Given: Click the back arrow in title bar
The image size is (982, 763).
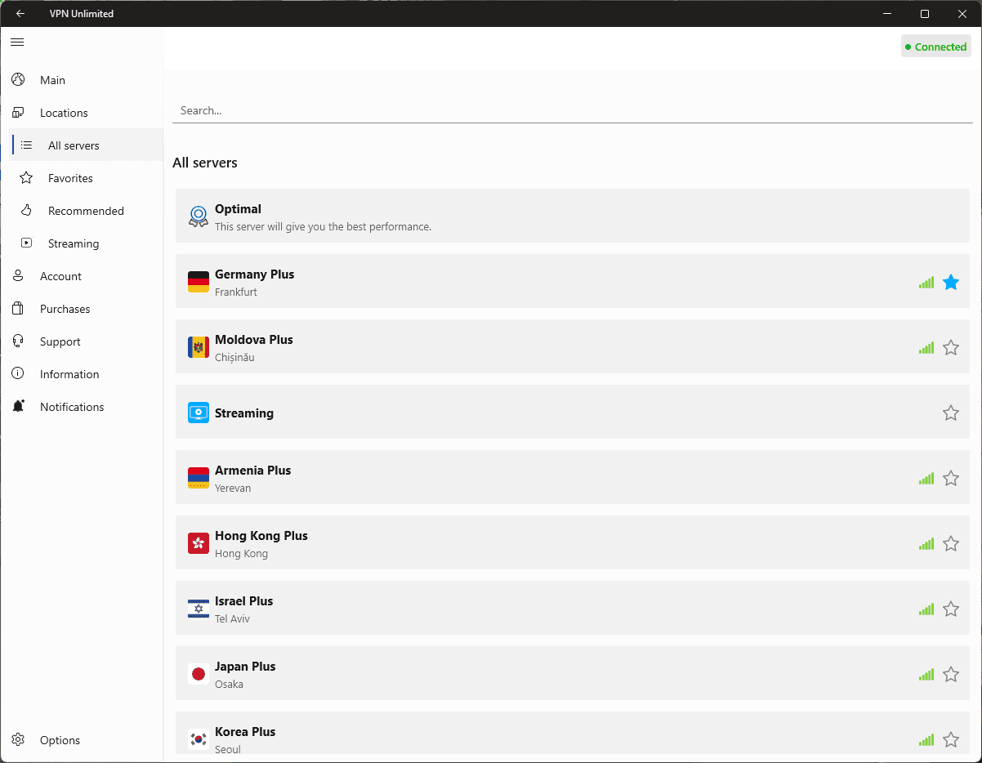Looking at the screenshot, I should [20, 14].
